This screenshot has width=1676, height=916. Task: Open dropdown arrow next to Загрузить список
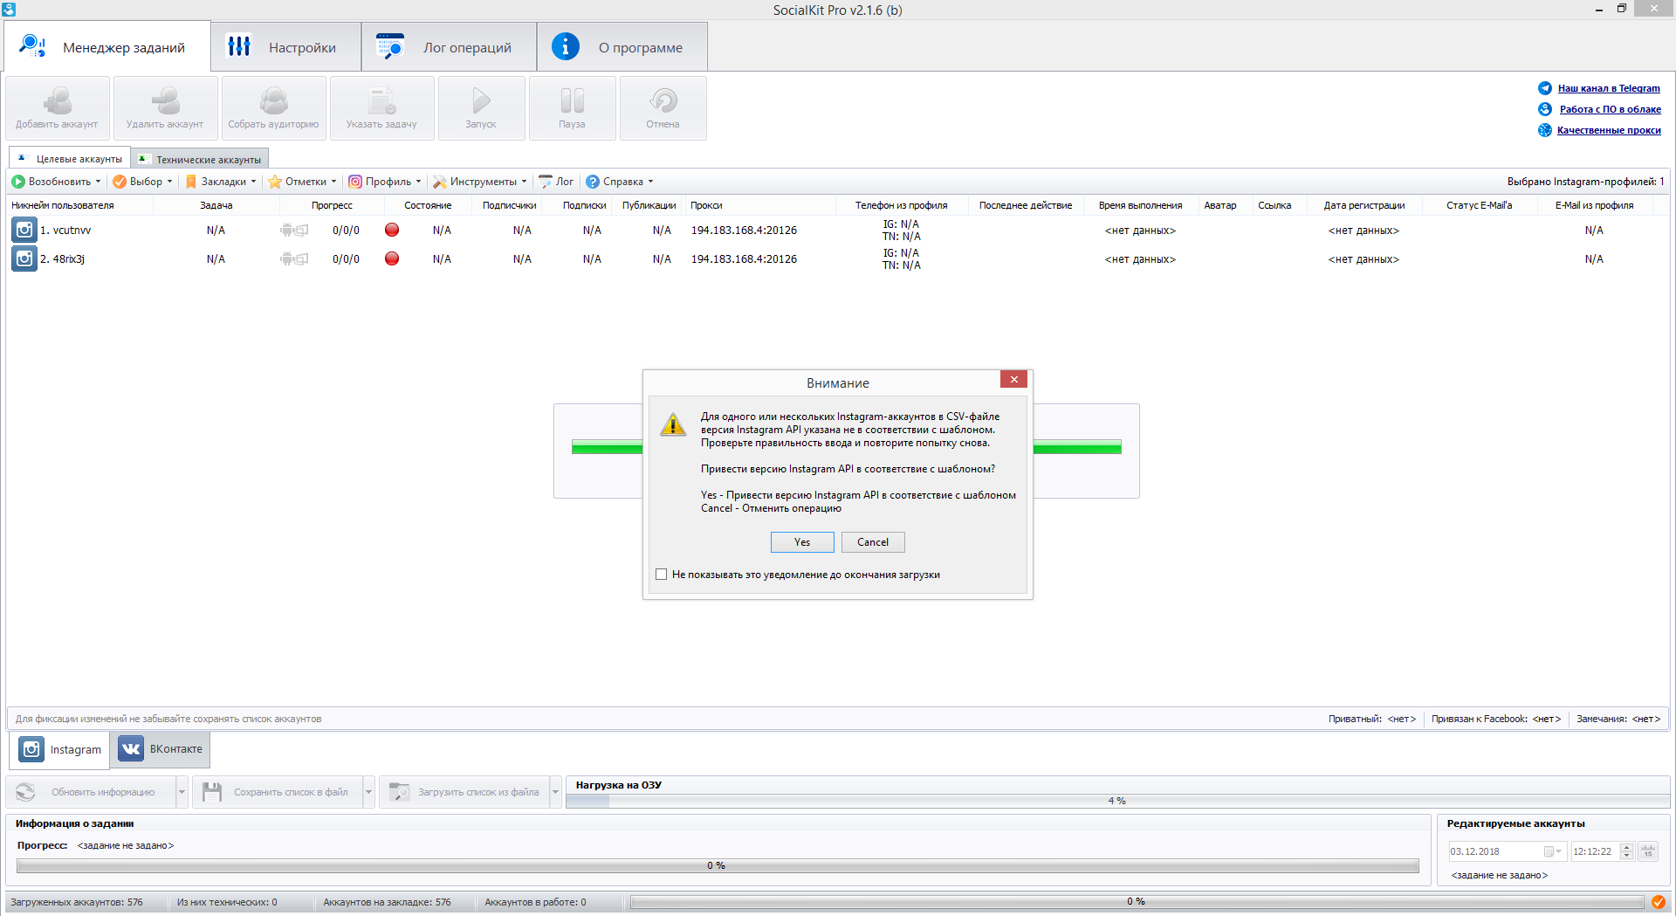point(555,792)
